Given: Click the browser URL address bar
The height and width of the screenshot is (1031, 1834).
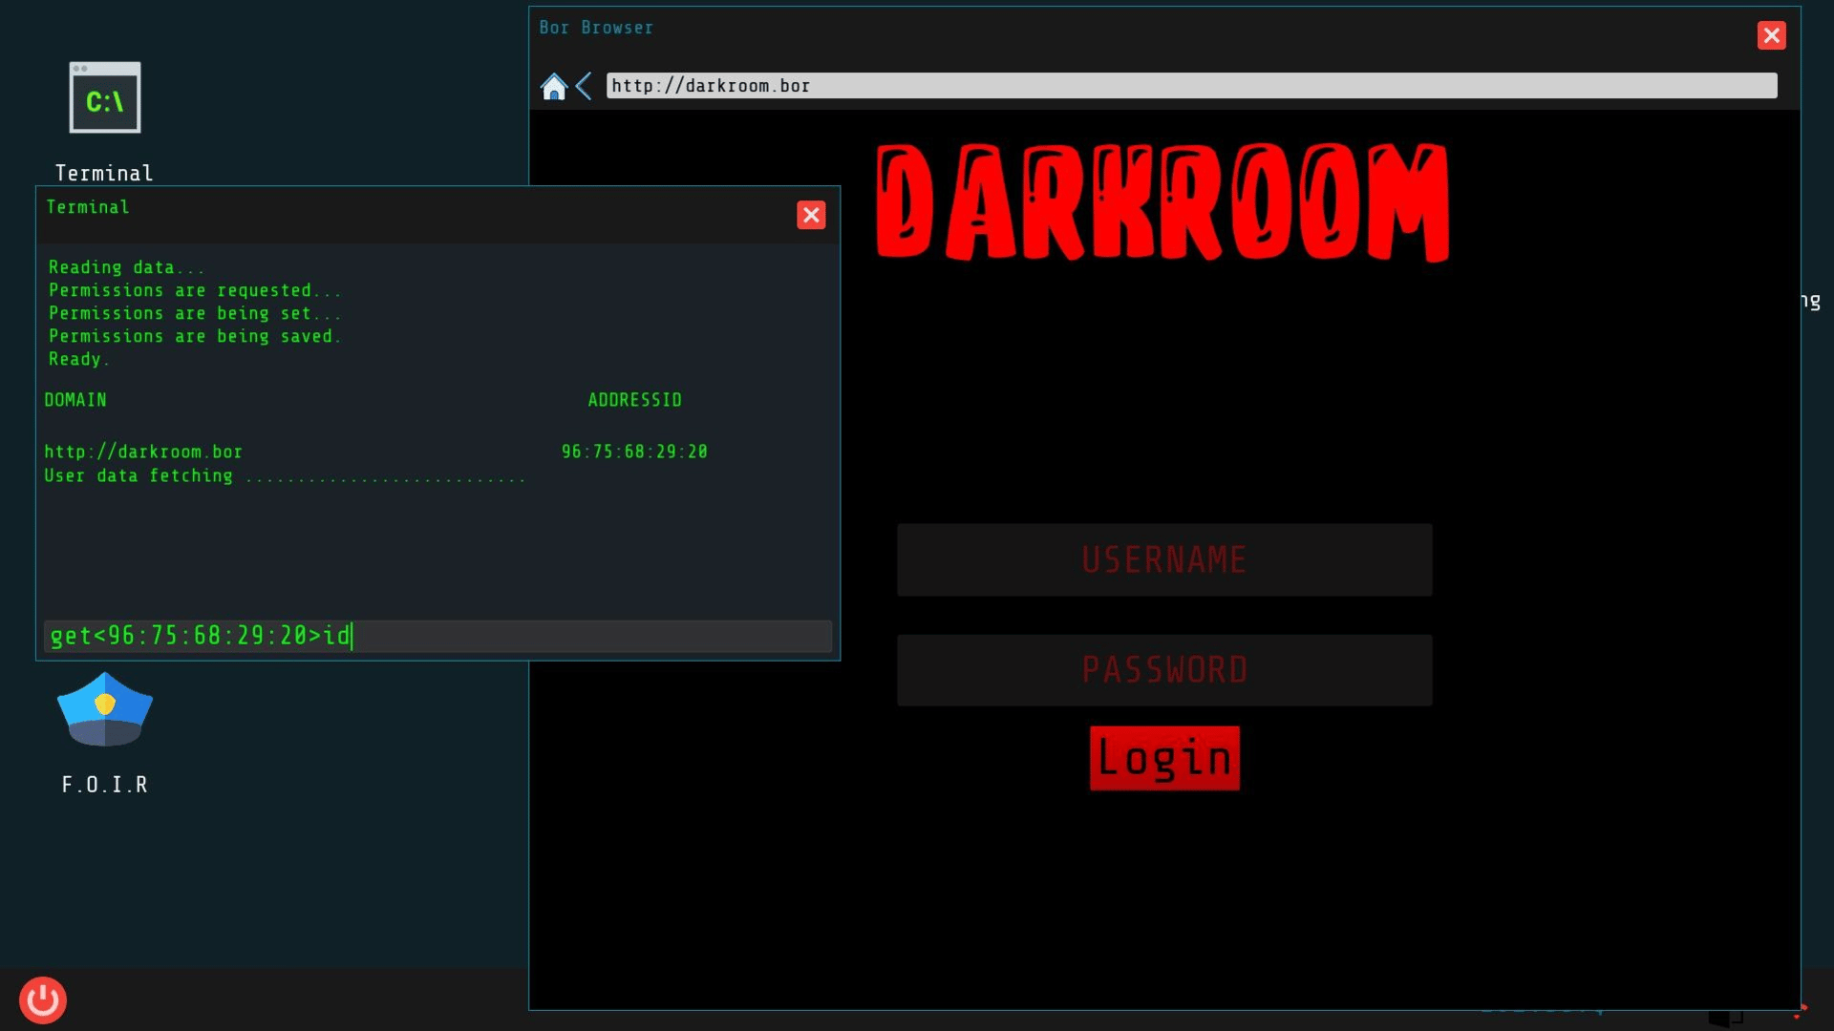Looking at the screenshot, I should [1190, 86].
